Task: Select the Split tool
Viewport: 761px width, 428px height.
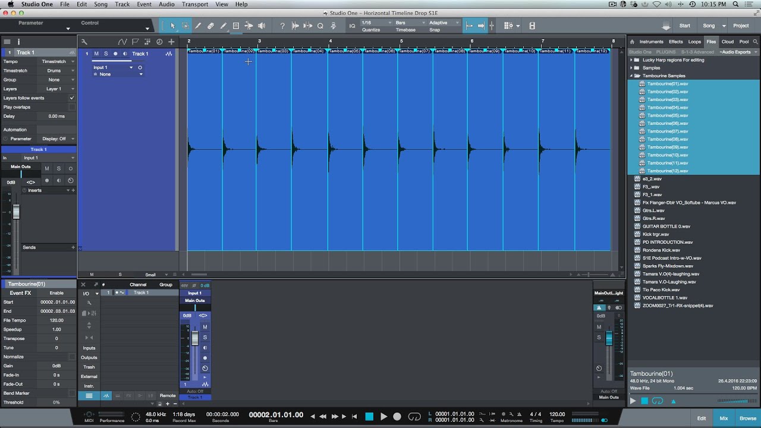Action: click(x=198, y=26)
